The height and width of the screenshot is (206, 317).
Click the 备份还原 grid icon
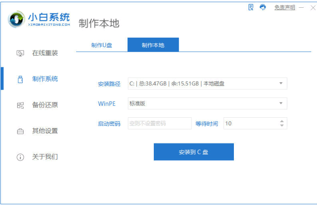[x=20, y=105]
